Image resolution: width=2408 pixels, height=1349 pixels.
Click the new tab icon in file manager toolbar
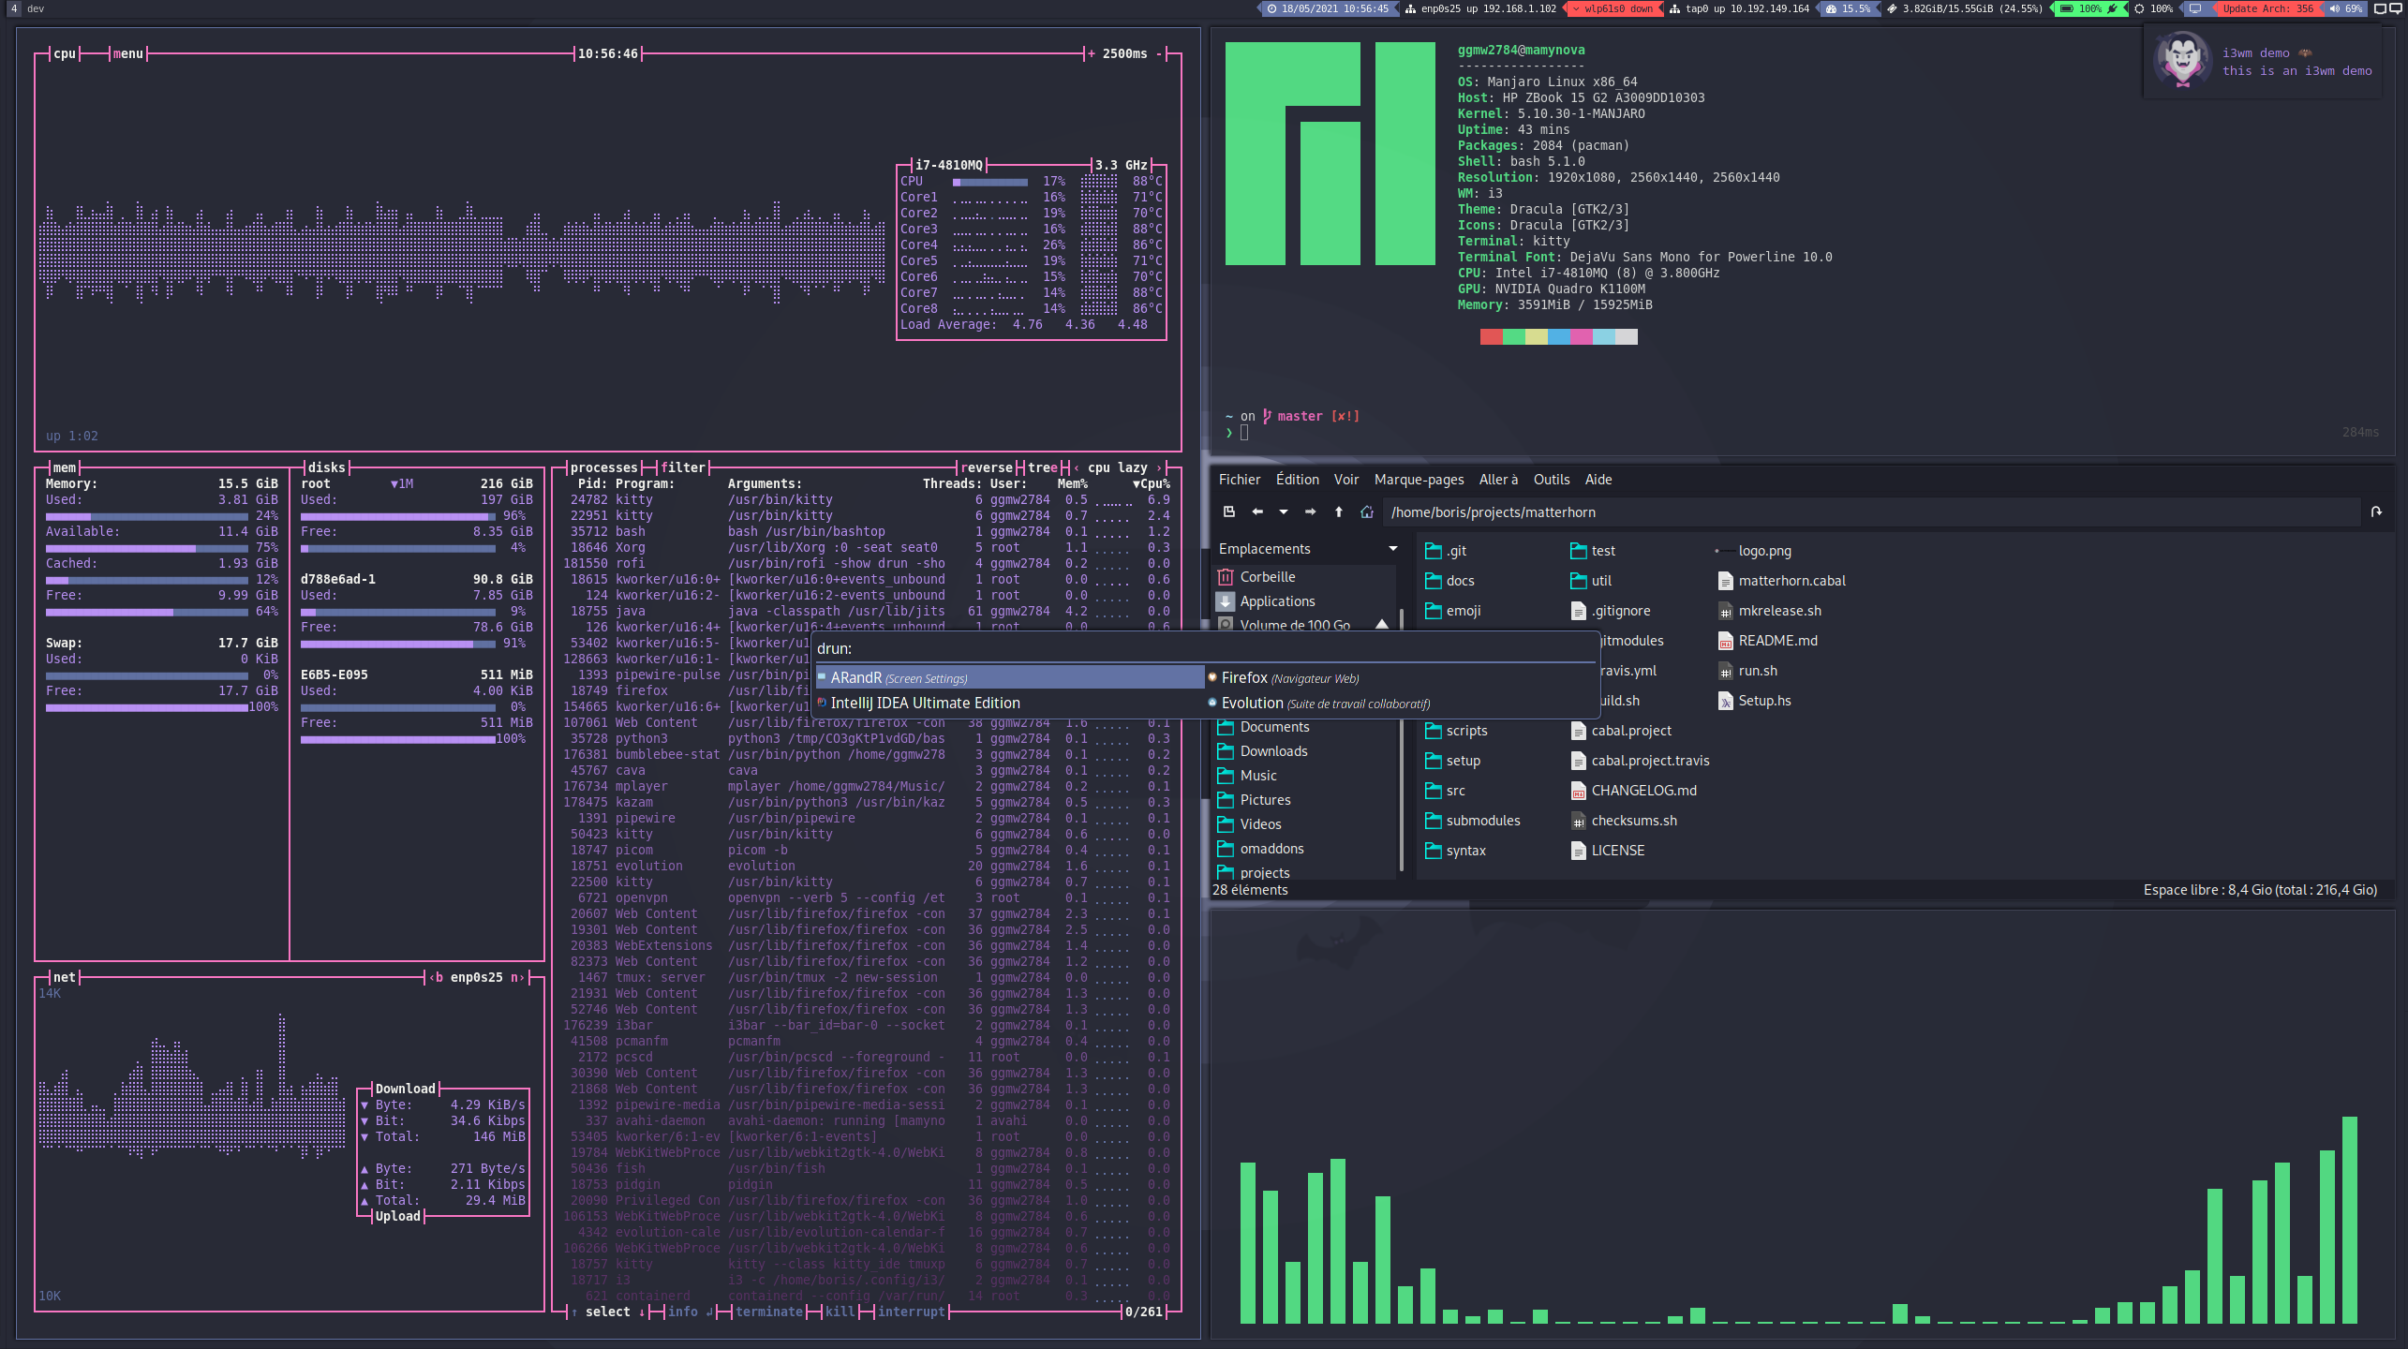click(x=1229, y=511)
